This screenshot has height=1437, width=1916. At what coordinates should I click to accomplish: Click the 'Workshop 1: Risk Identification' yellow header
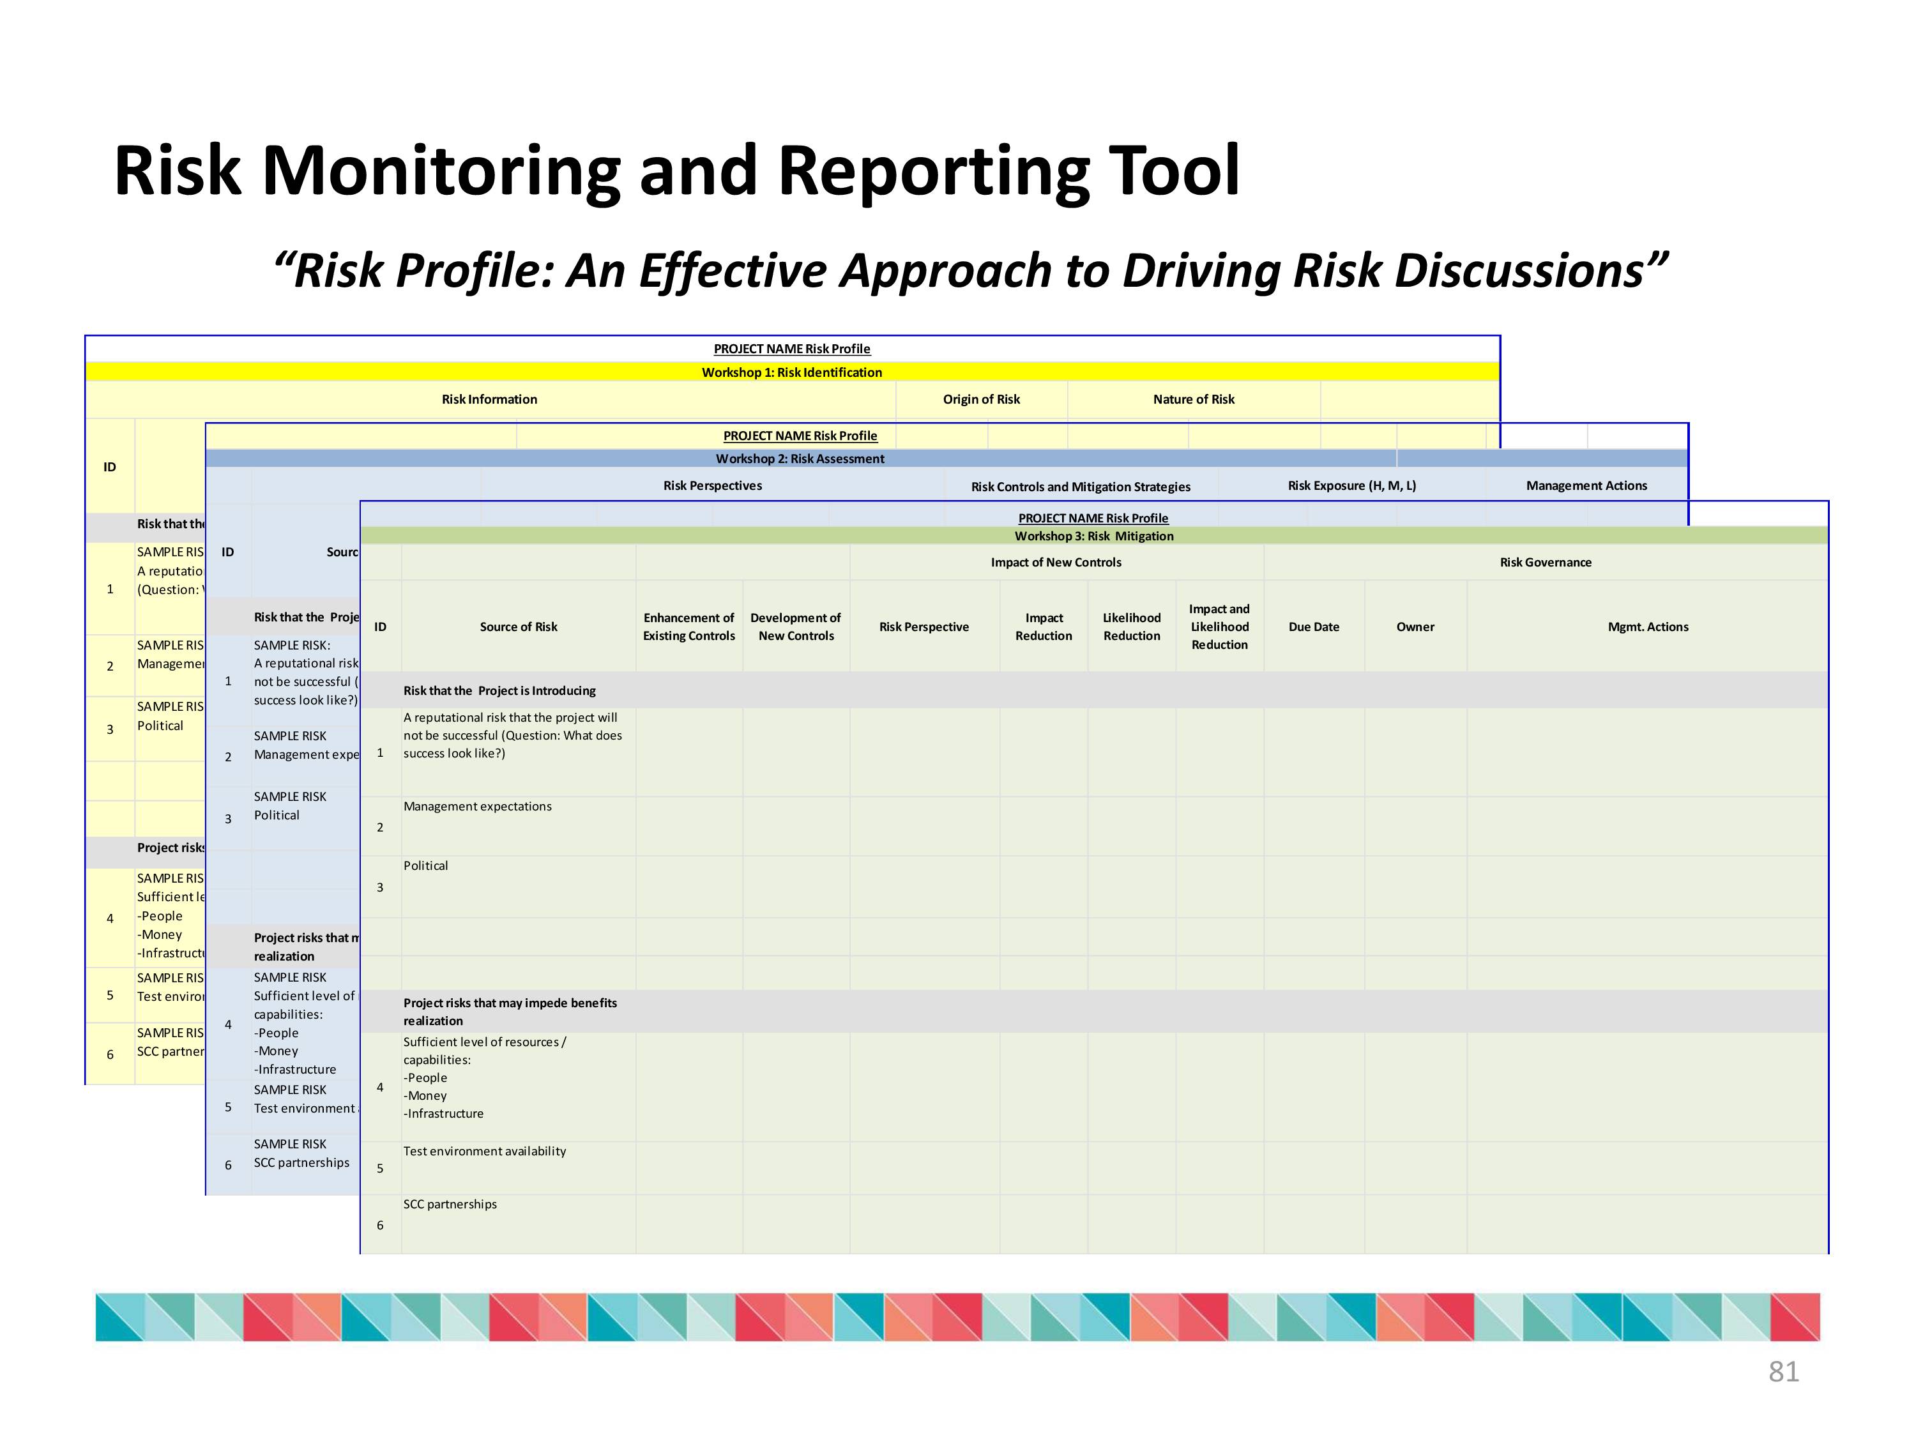[x=792, y=372]
